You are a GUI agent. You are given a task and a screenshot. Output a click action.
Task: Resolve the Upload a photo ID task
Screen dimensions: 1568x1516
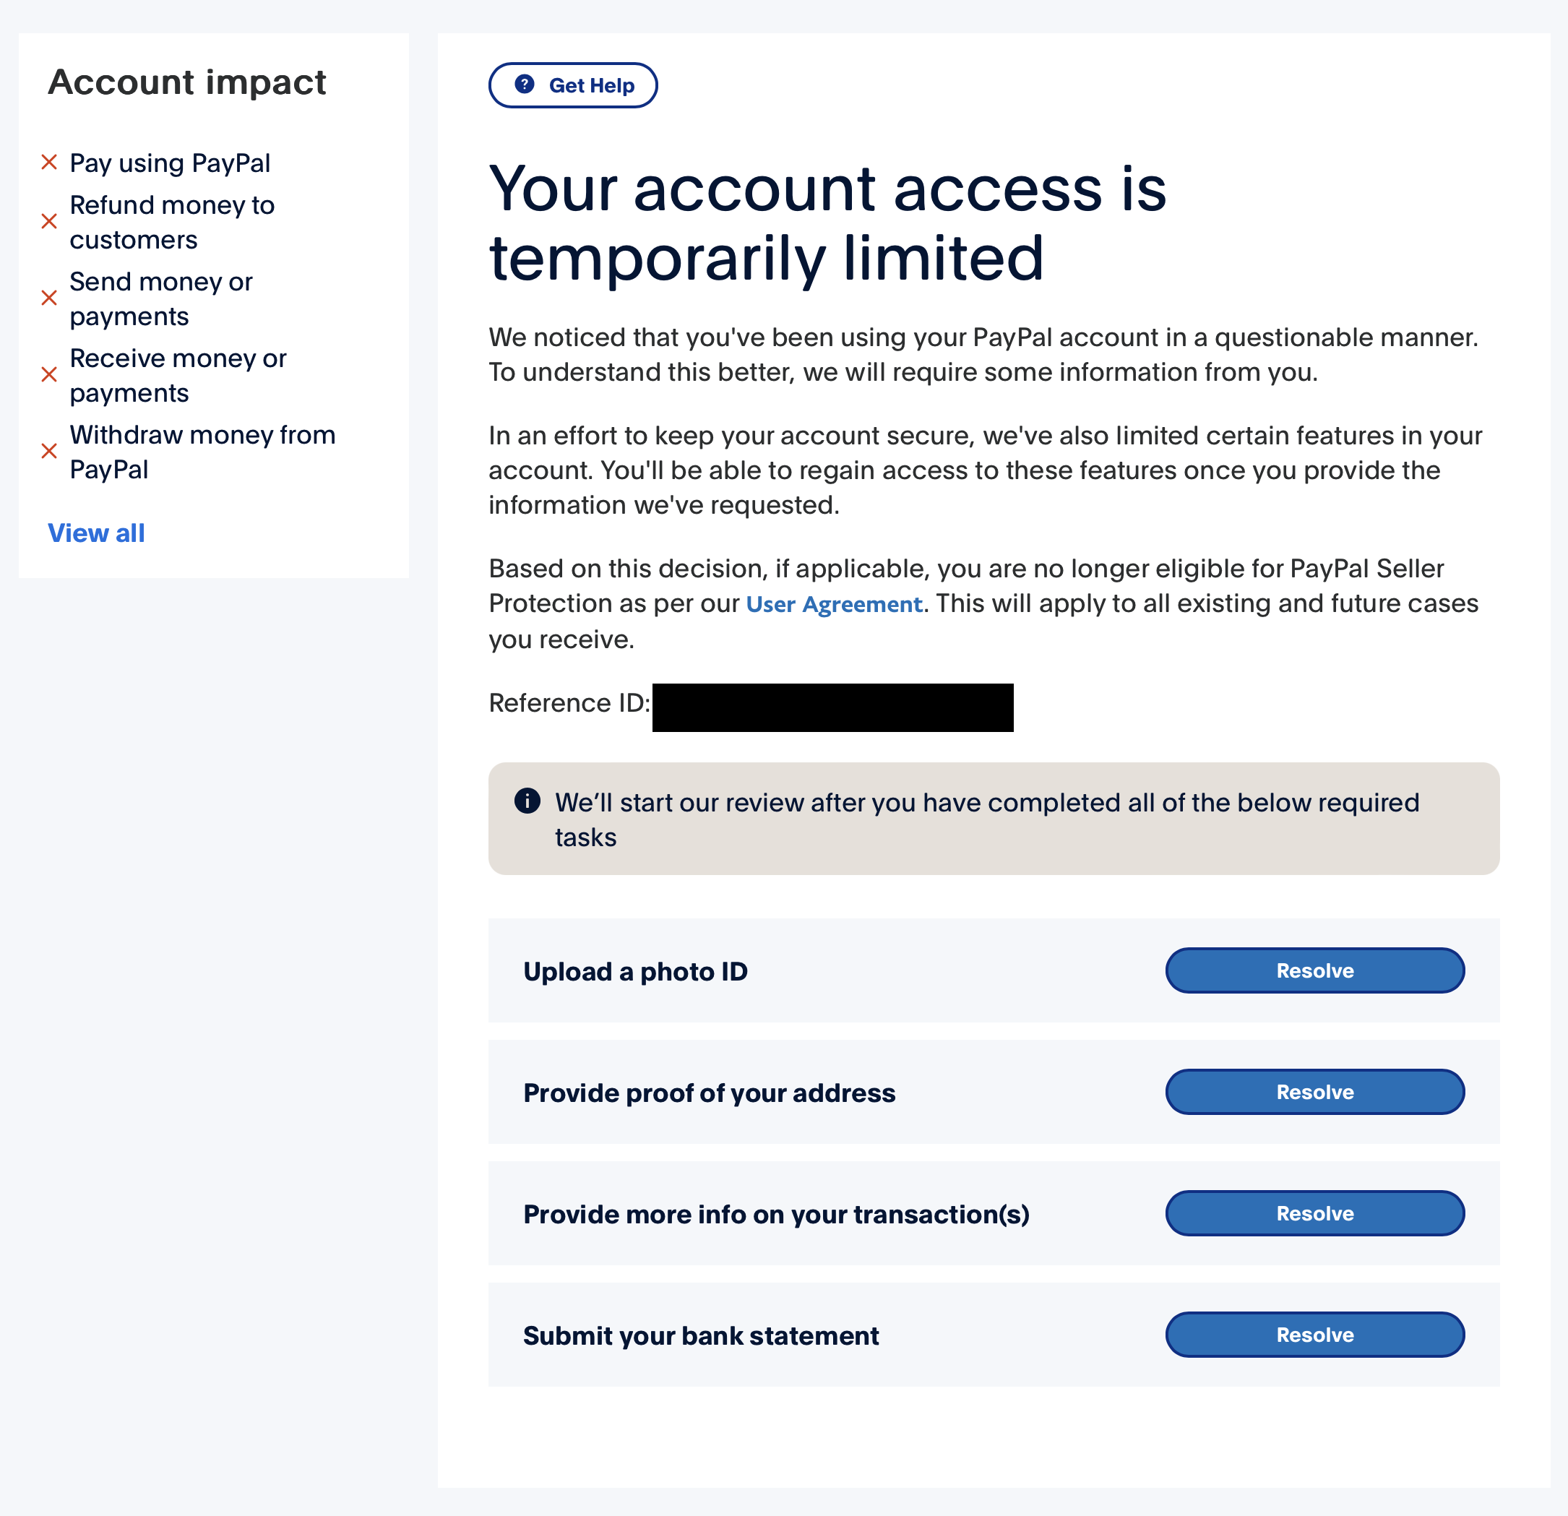(x=1314, y=971)
